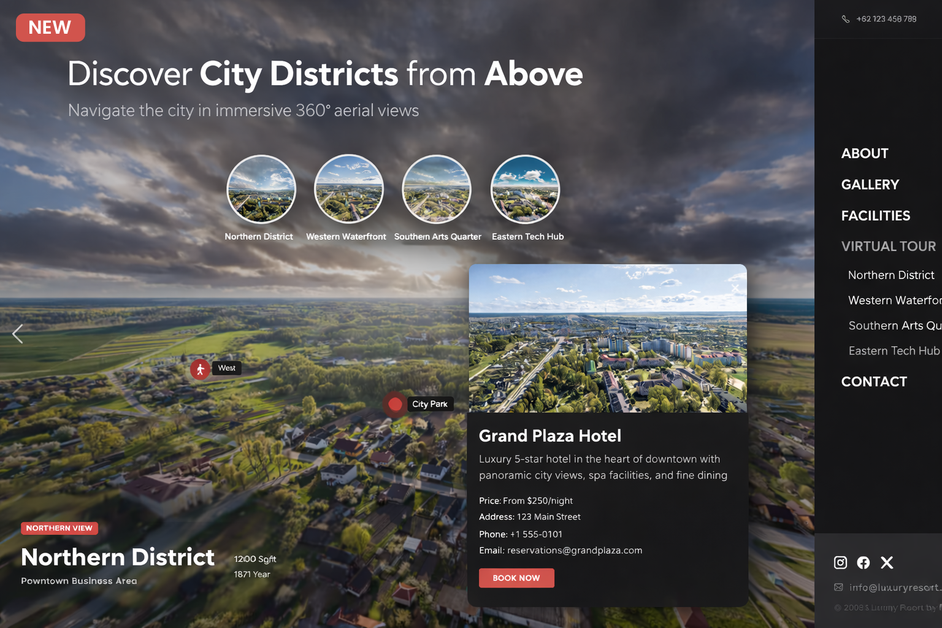Select Southern Arts Quarter panorama thumbnail
This screenshot has height=628, width=942.
(437, 190)
